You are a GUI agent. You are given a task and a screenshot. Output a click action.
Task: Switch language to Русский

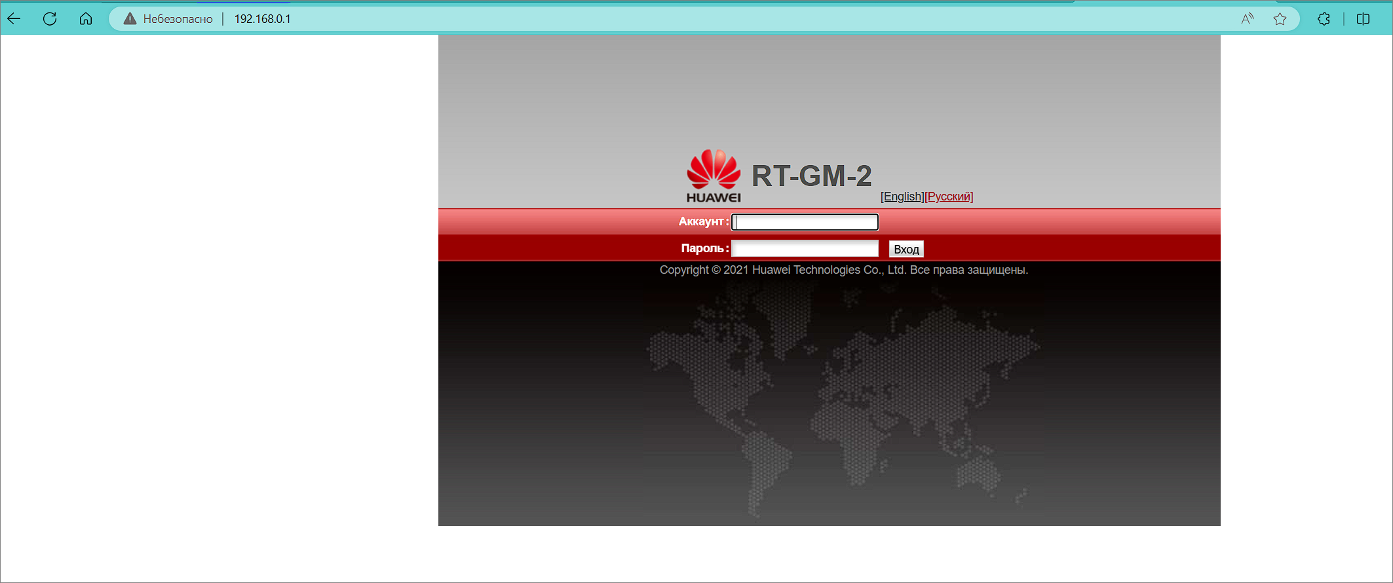(949, 197)
